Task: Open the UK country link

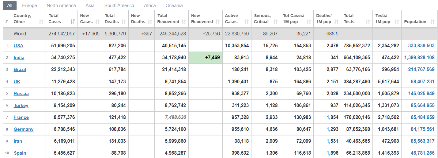Action: click(x=17, y=81)
